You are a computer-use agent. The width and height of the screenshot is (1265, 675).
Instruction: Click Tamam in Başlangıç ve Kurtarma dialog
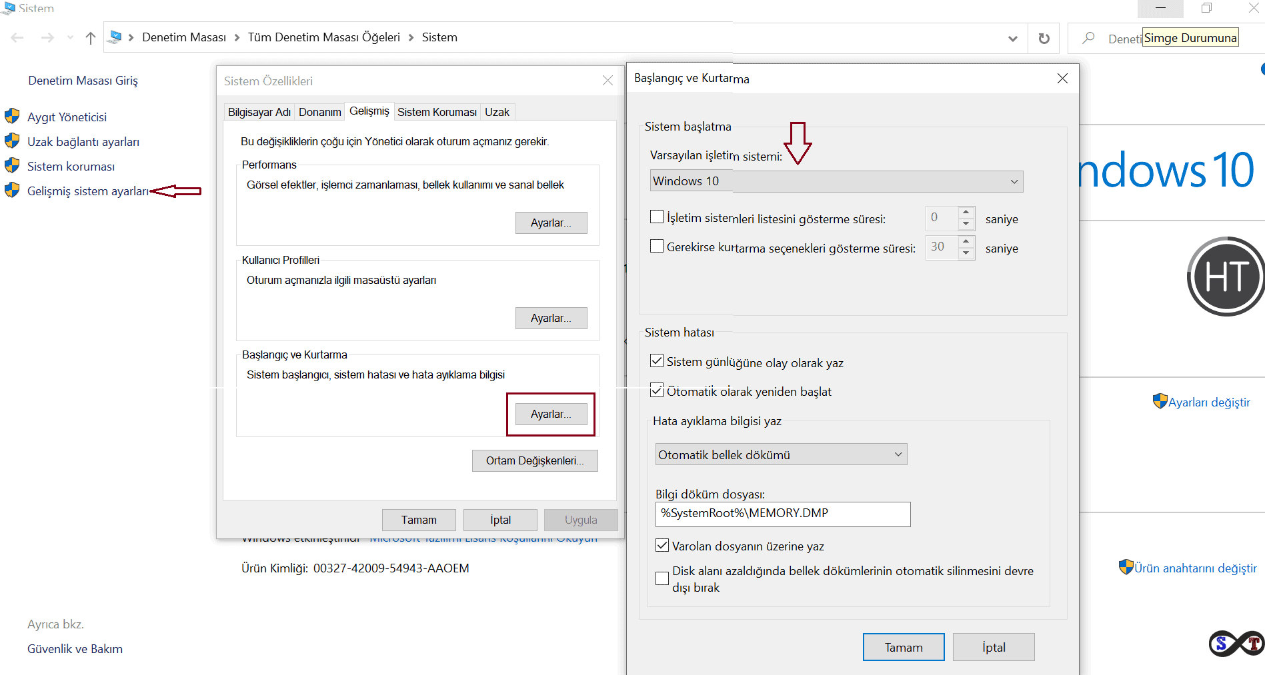pyautogui.click(x=904, y=647)
